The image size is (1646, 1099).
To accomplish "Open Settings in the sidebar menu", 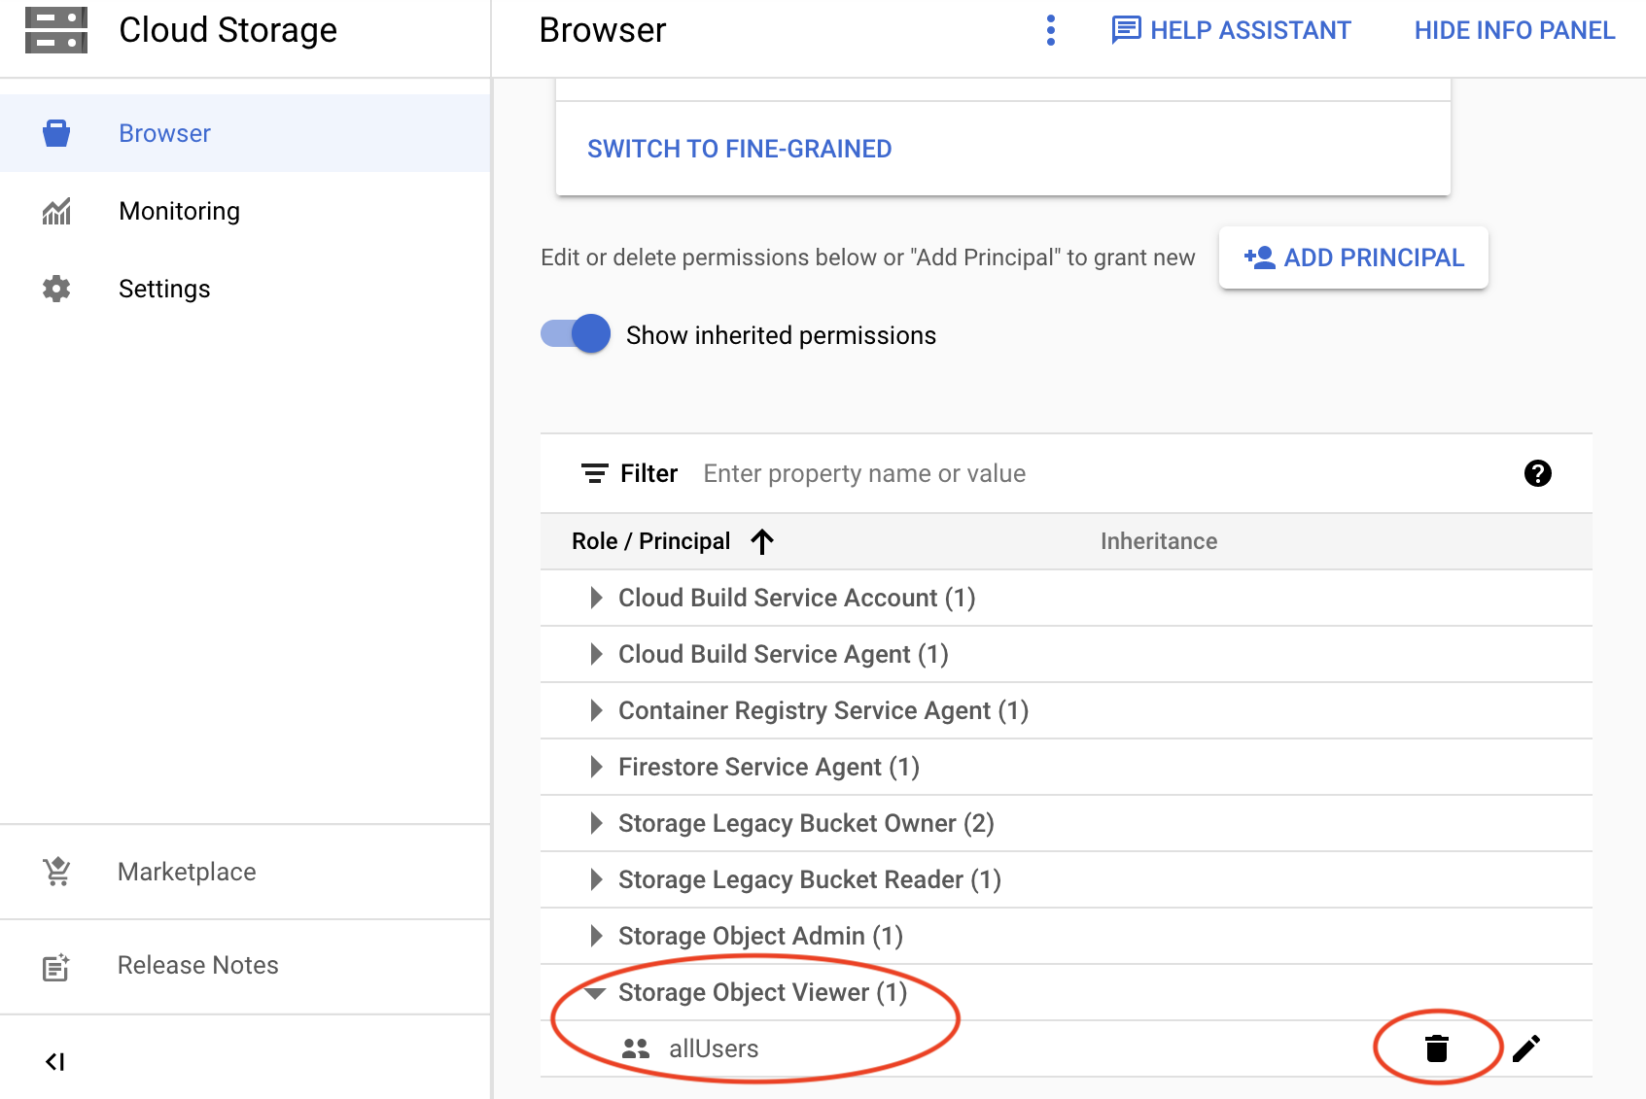I will click(x=245, y=289).
